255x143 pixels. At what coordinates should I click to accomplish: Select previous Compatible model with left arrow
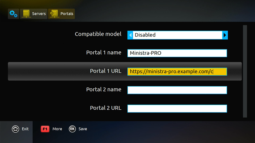[130, 35]
